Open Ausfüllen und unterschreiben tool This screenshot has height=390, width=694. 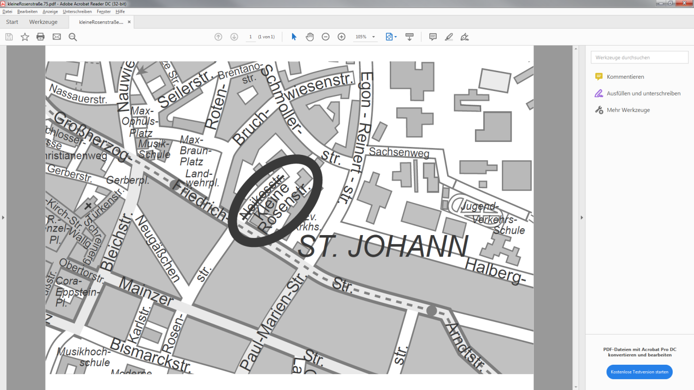643,93
